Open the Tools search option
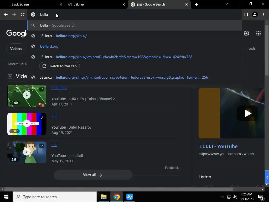Screen dimensions: 269x202 (x=251, y=48)
